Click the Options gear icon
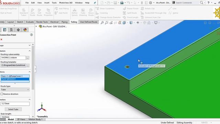 (151, 3)
